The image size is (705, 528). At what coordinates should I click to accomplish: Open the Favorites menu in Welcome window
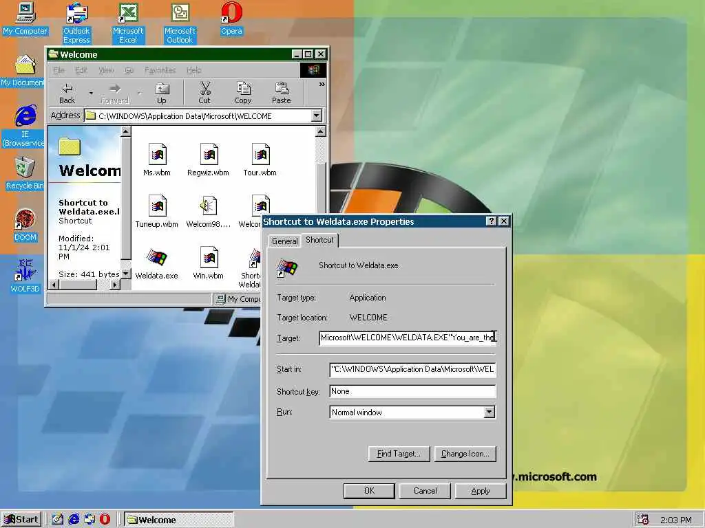[x=160, y=70]
